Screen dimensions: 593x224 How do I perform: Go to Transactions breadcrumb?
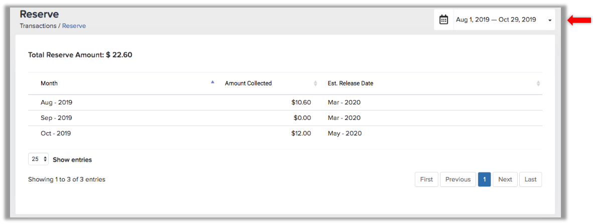(x=38, y=26)
